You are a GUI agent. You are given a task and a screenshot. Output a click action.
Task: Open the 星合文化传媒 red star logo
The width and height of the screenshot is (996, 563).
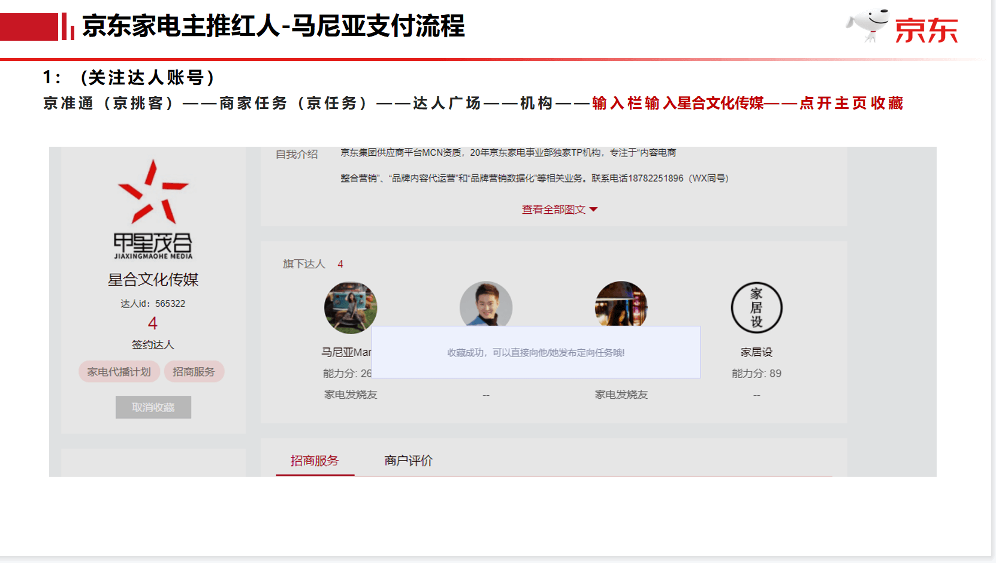[x=153, y=209]
